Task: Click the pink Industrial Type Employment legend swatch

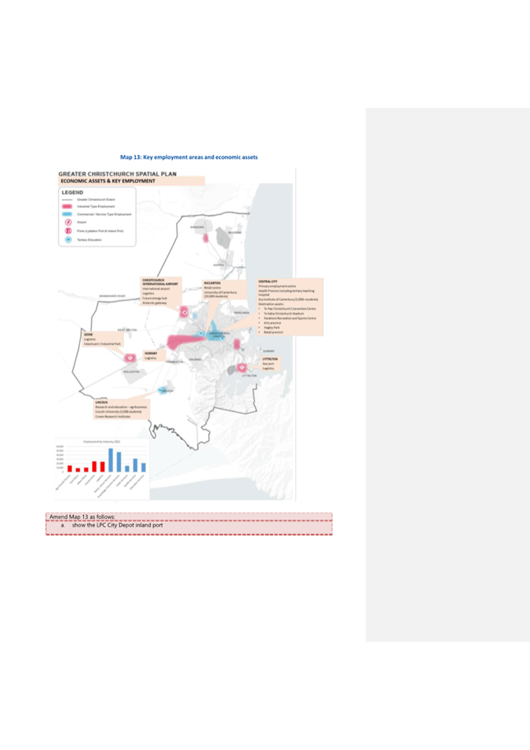Action: (x=68, y=207)
